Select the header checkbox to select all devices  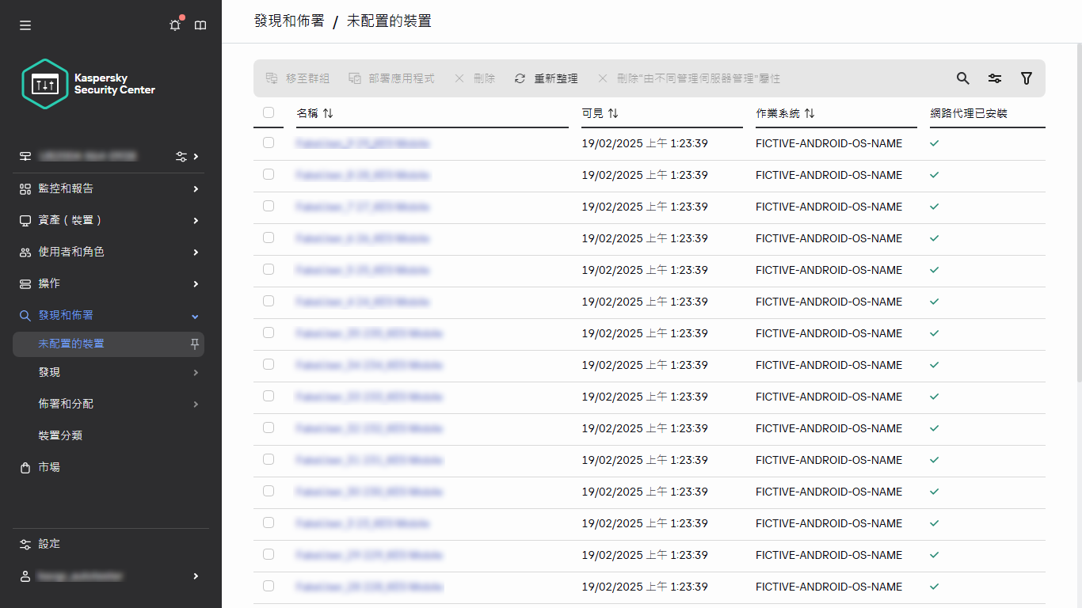click(269, 112)
